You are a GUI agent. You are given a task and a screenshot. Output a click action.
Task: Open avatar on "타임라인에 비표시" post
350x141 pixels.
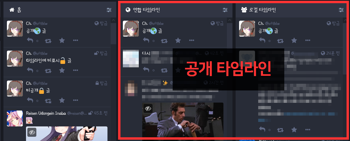[x=15, y=59]
